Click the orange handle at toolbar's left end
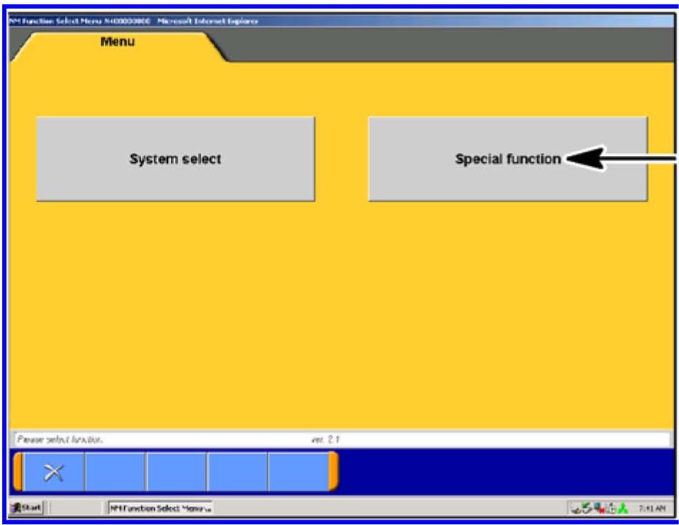 tap(18, 472)
